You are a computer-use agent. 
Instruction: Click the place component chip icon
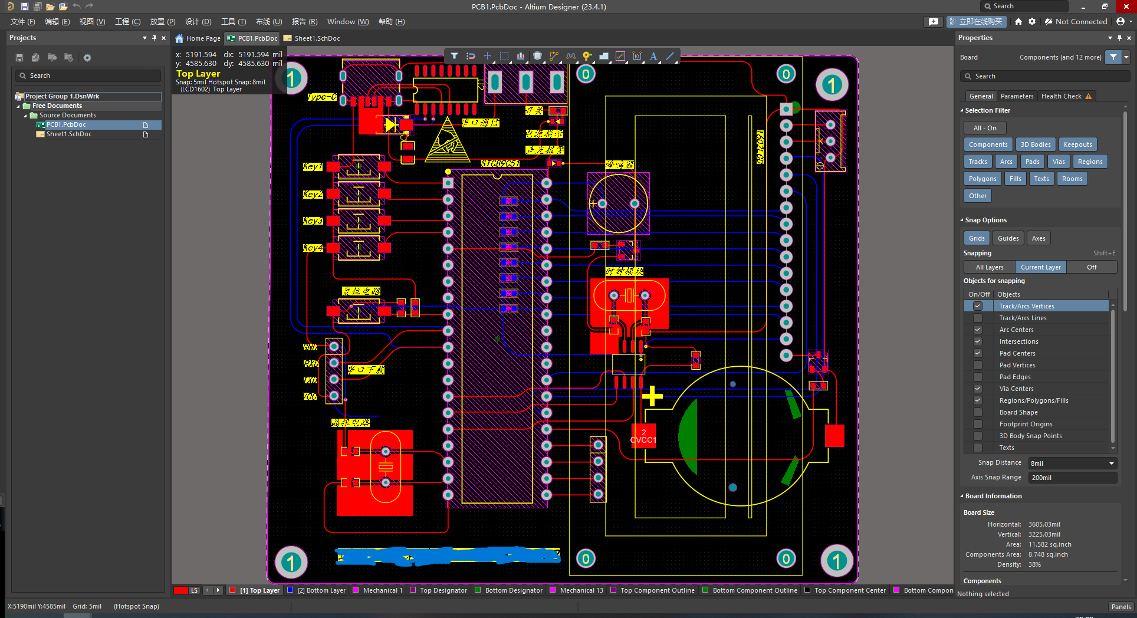pos(537,56)
